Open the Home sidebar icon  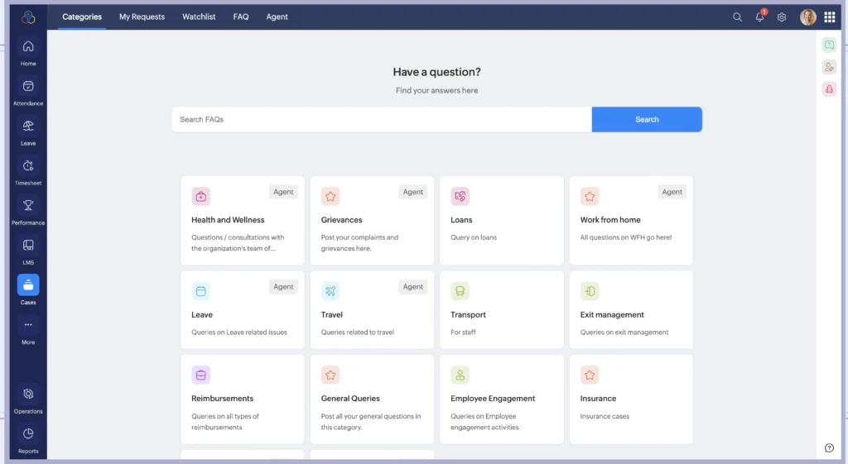pyautogui.click(x=28, y=46)
